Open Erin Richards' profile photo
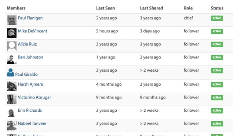The width and height of the screenshot is (233, 136). tap(12, 112)
